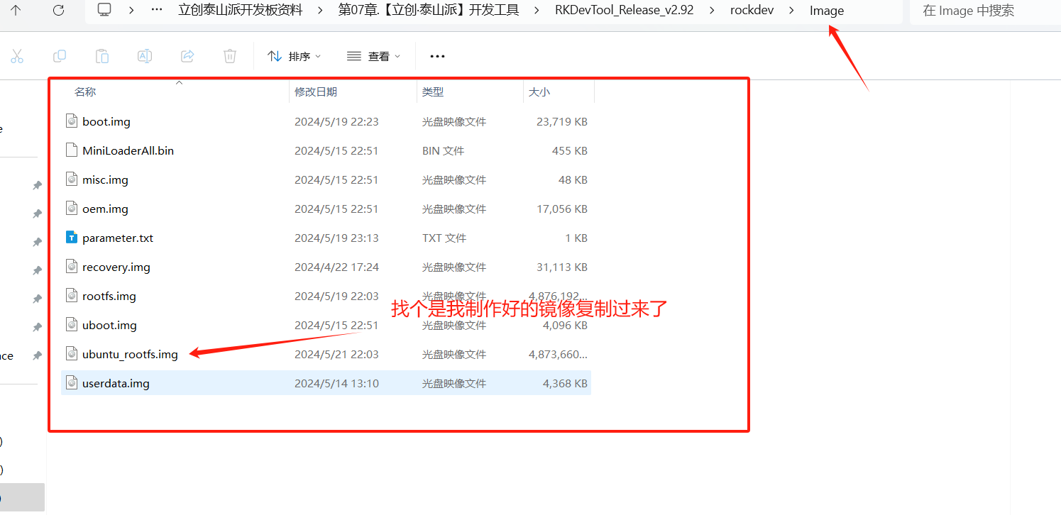The image size is (1061, 515).
Task: Click the misc.img disc icon
Action: [x=71, y=179]
